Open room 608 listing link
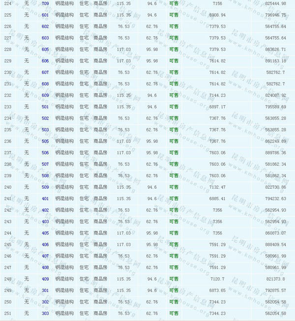Viewport: 295px width, 321px height. click(45, 84)
